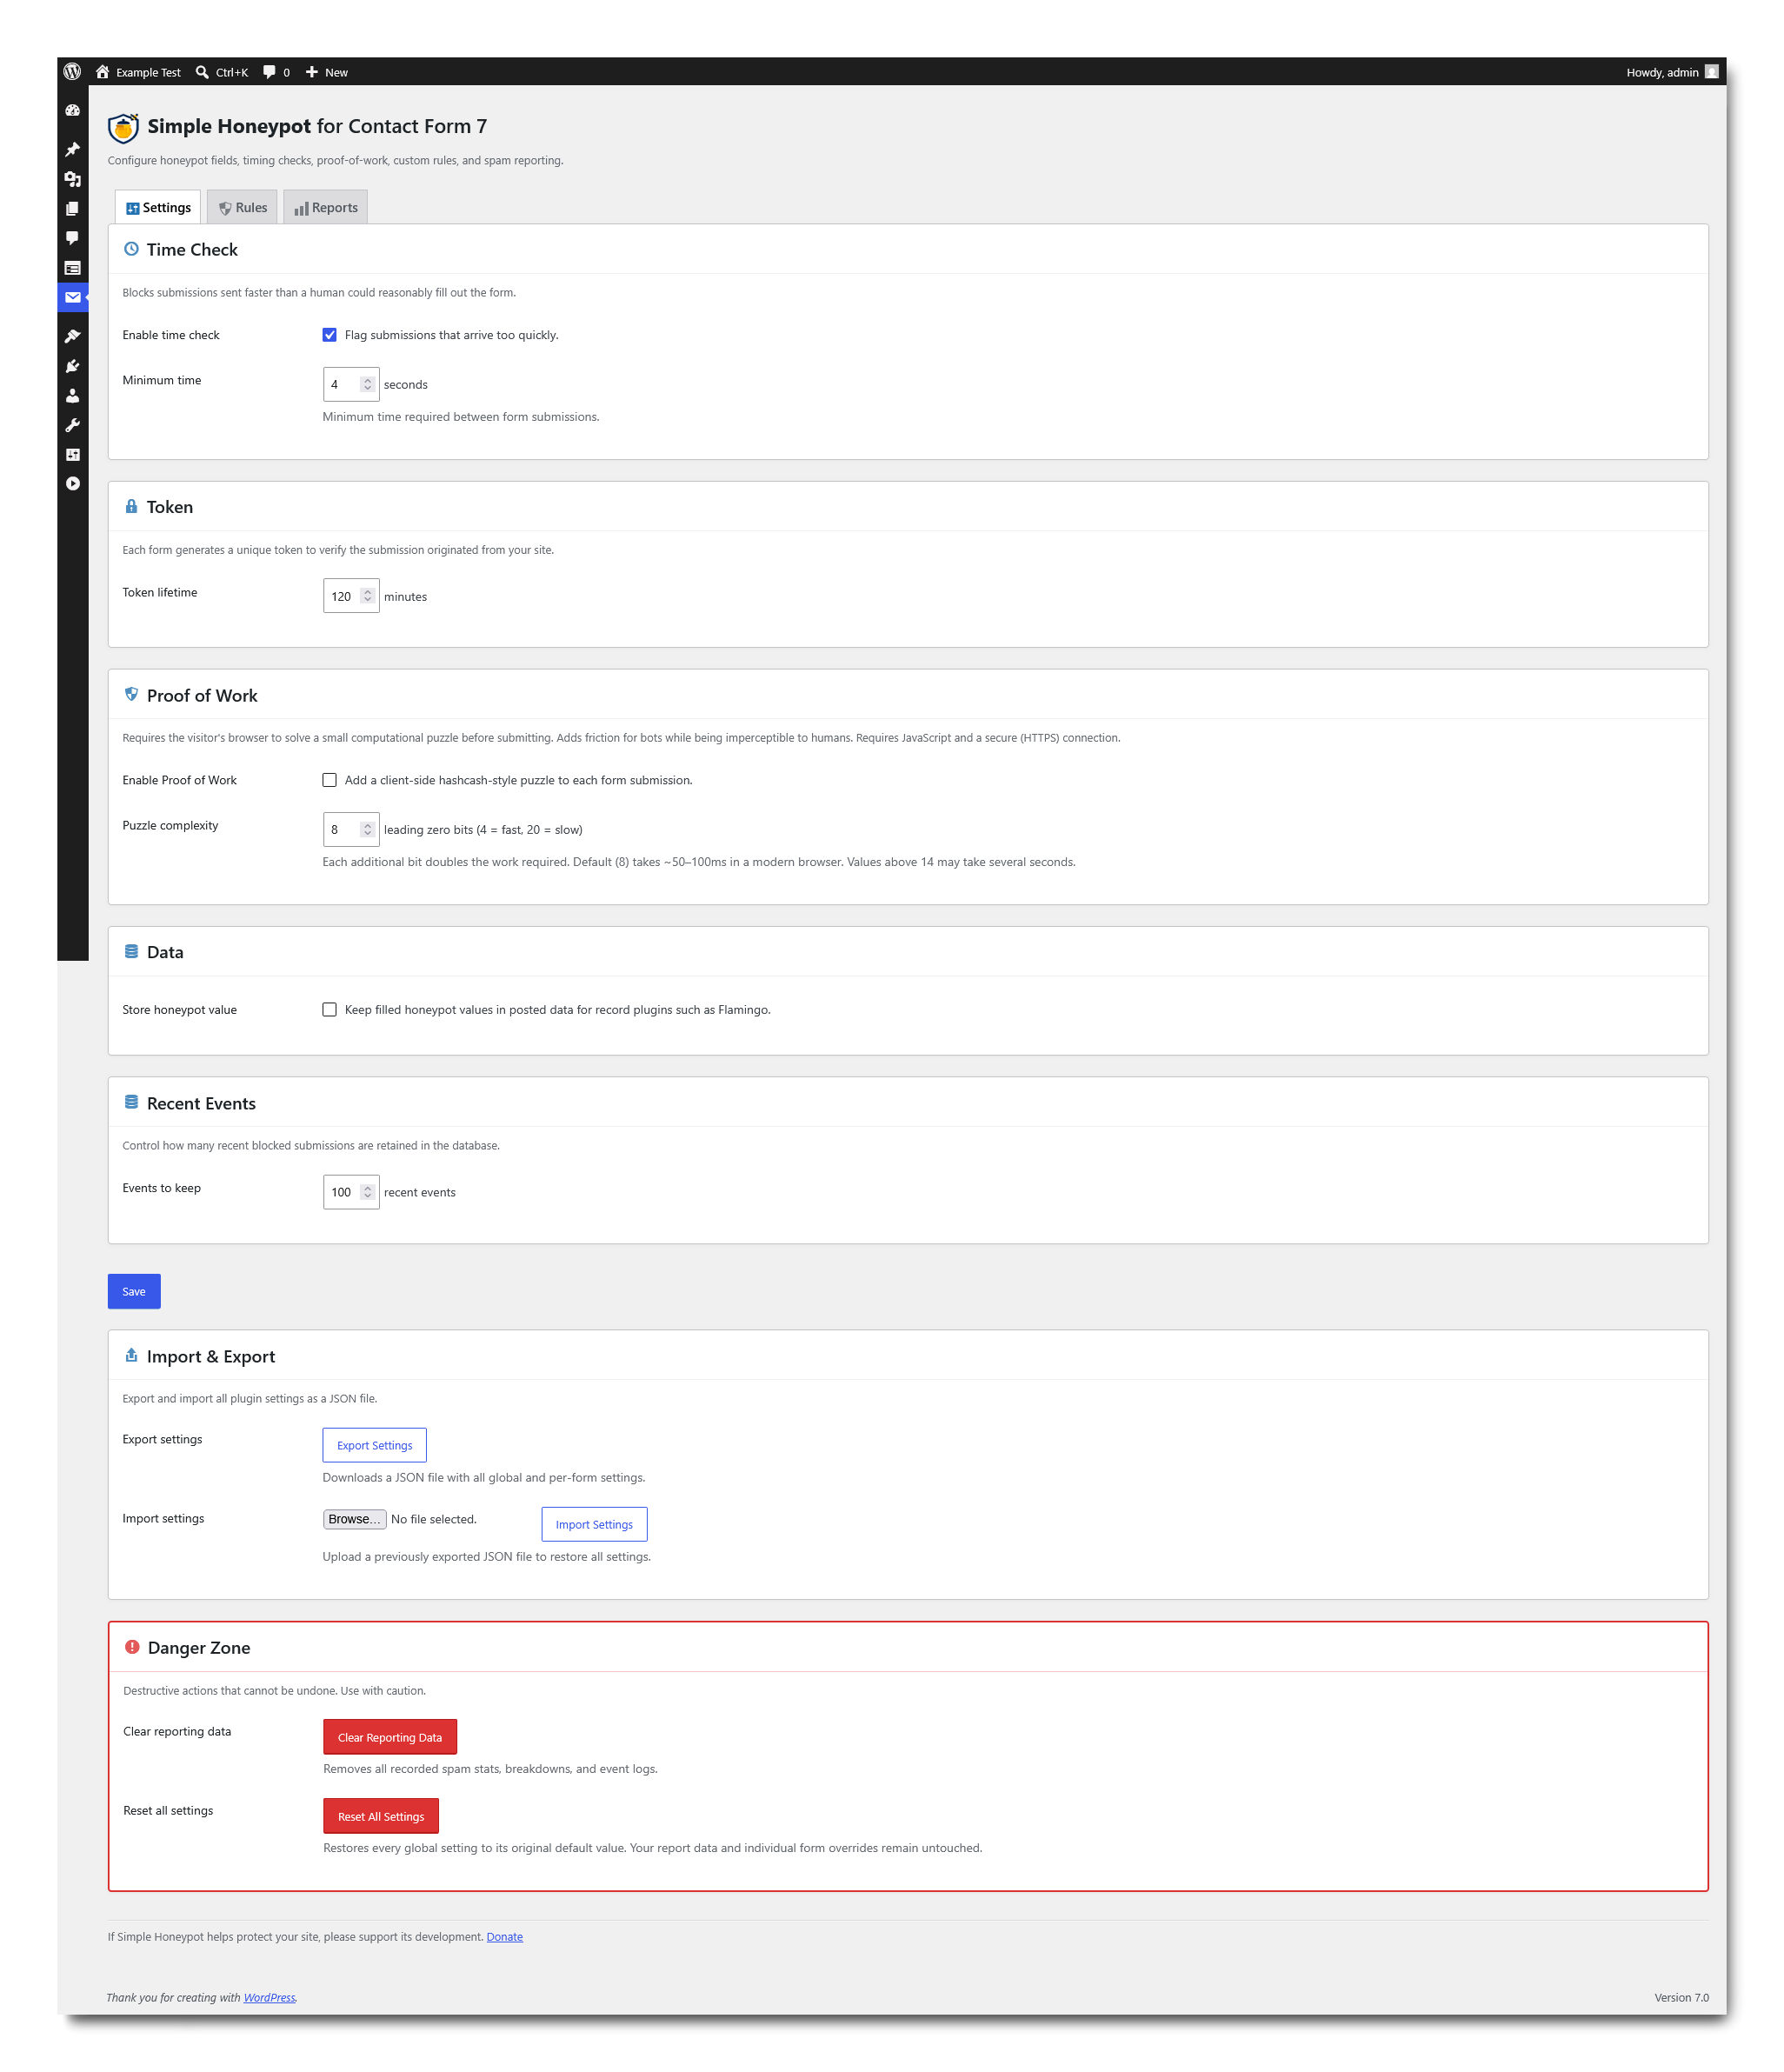Click Browse to choose an import file
Viewport: 1784px width, 2072px height.
coord(354,1519)
